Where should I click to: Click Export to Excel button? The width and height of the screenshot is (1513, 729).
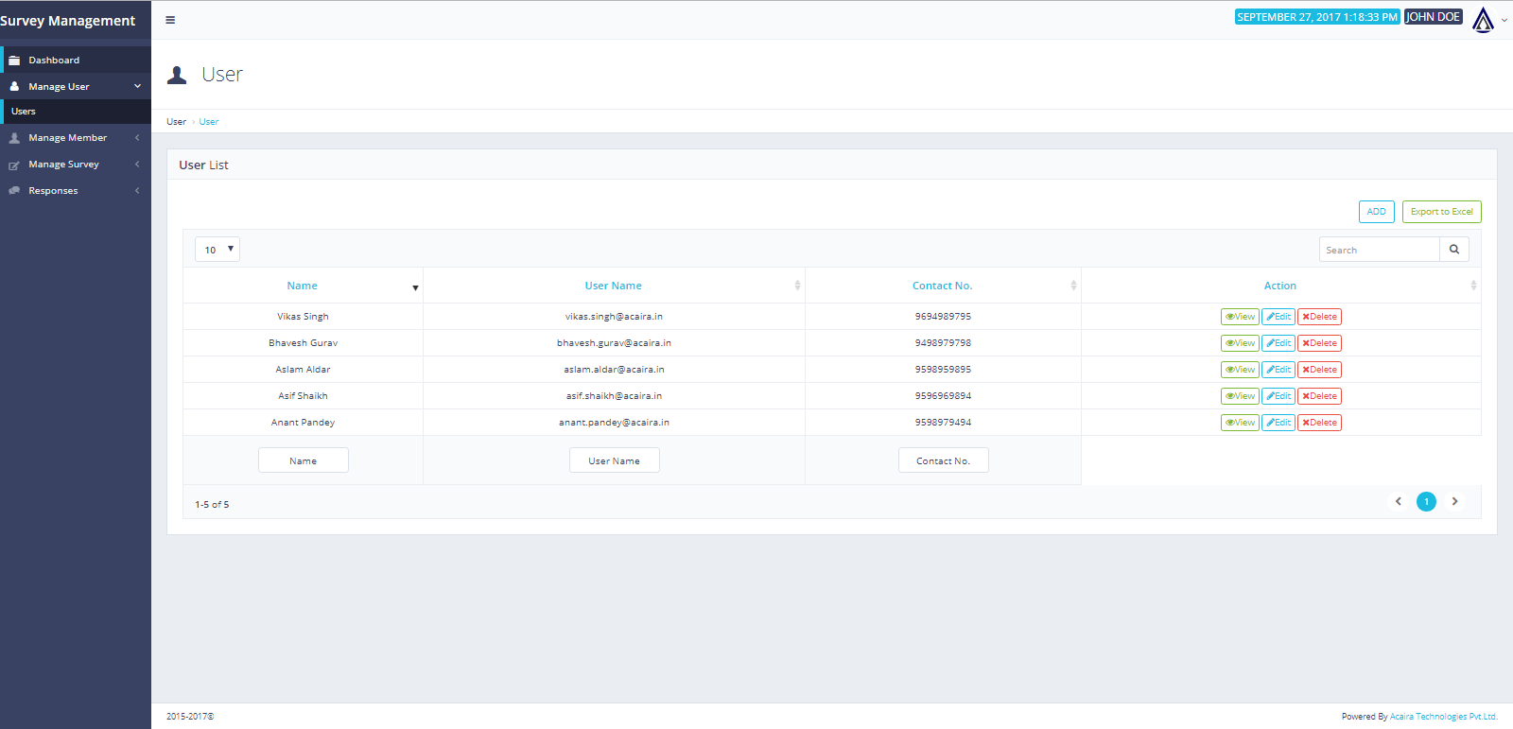tap(1441, 212)
